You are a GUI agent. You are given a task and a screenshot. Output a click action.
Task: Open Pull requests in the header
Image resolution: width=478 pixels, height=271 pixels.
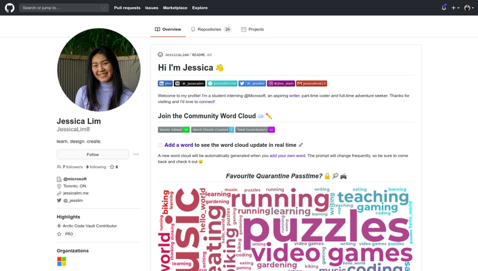[127, 8]
